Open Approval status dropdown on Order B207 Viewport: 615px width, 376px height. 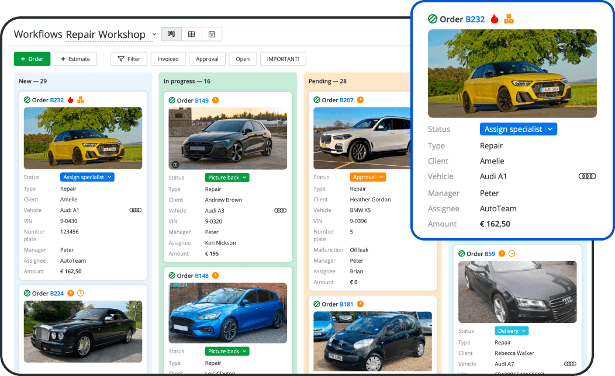[x=368, y=177]
